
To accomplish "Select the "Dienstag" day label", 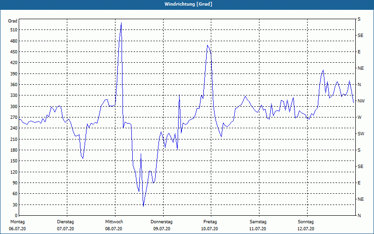I will [65, 222].
